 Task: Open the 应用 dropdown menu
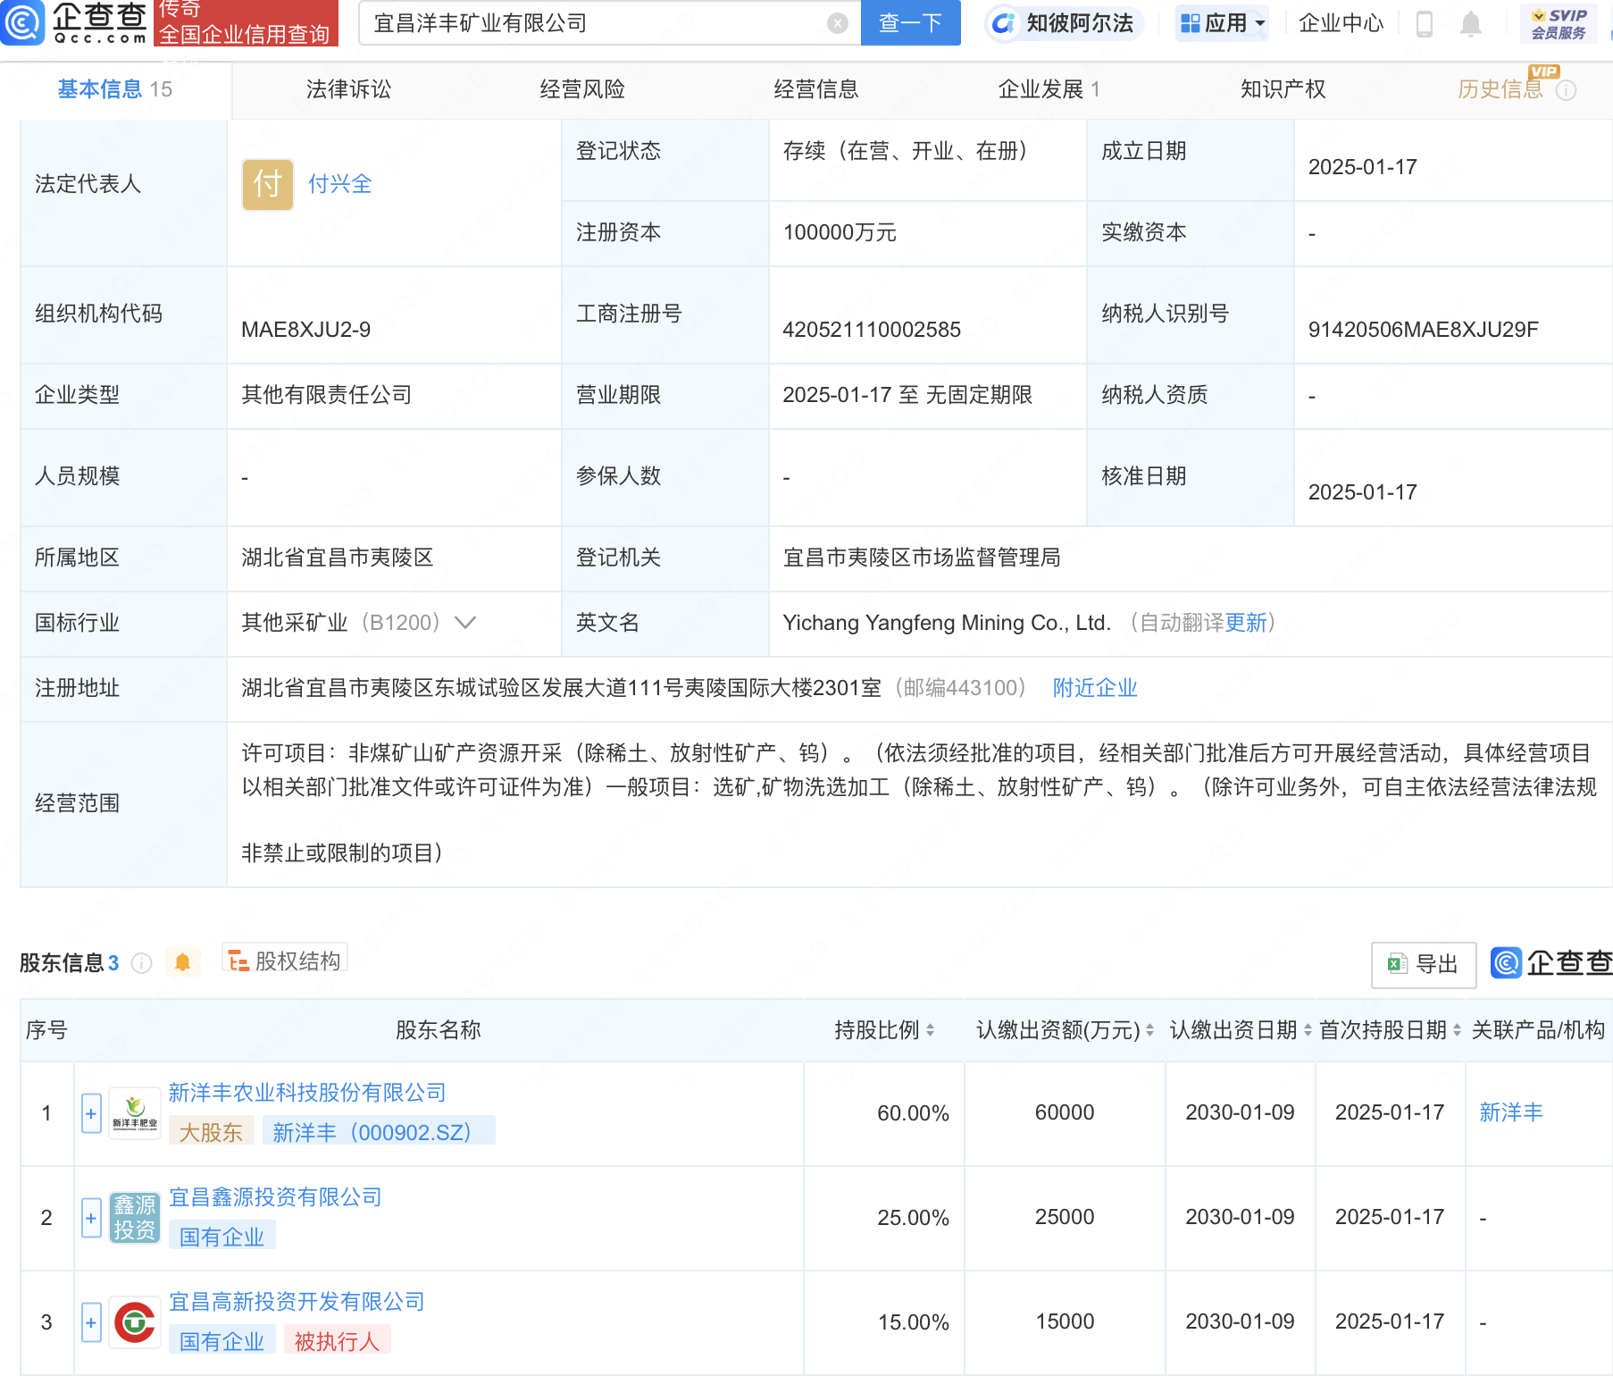pyautogui.click(x=1223, y=23)
